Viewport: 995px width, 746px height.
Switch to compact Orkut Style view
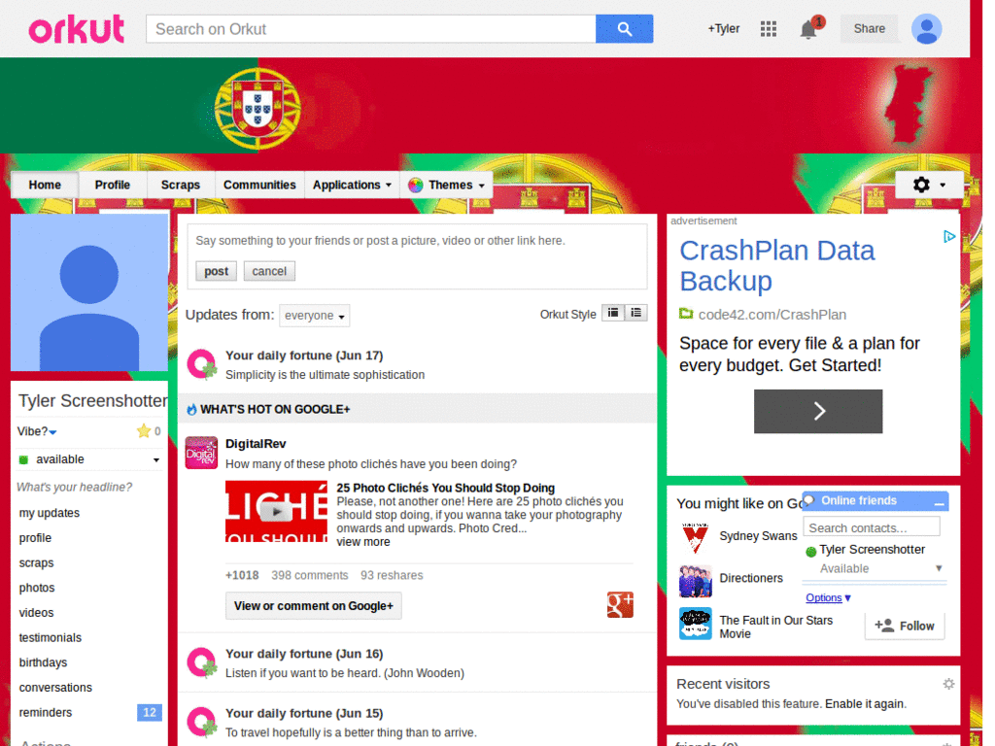tap(613, 313)
